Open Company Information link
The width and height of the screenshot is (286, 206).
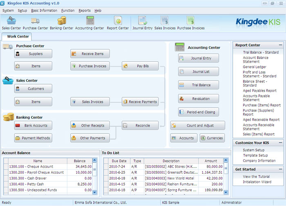pos(259,161)
